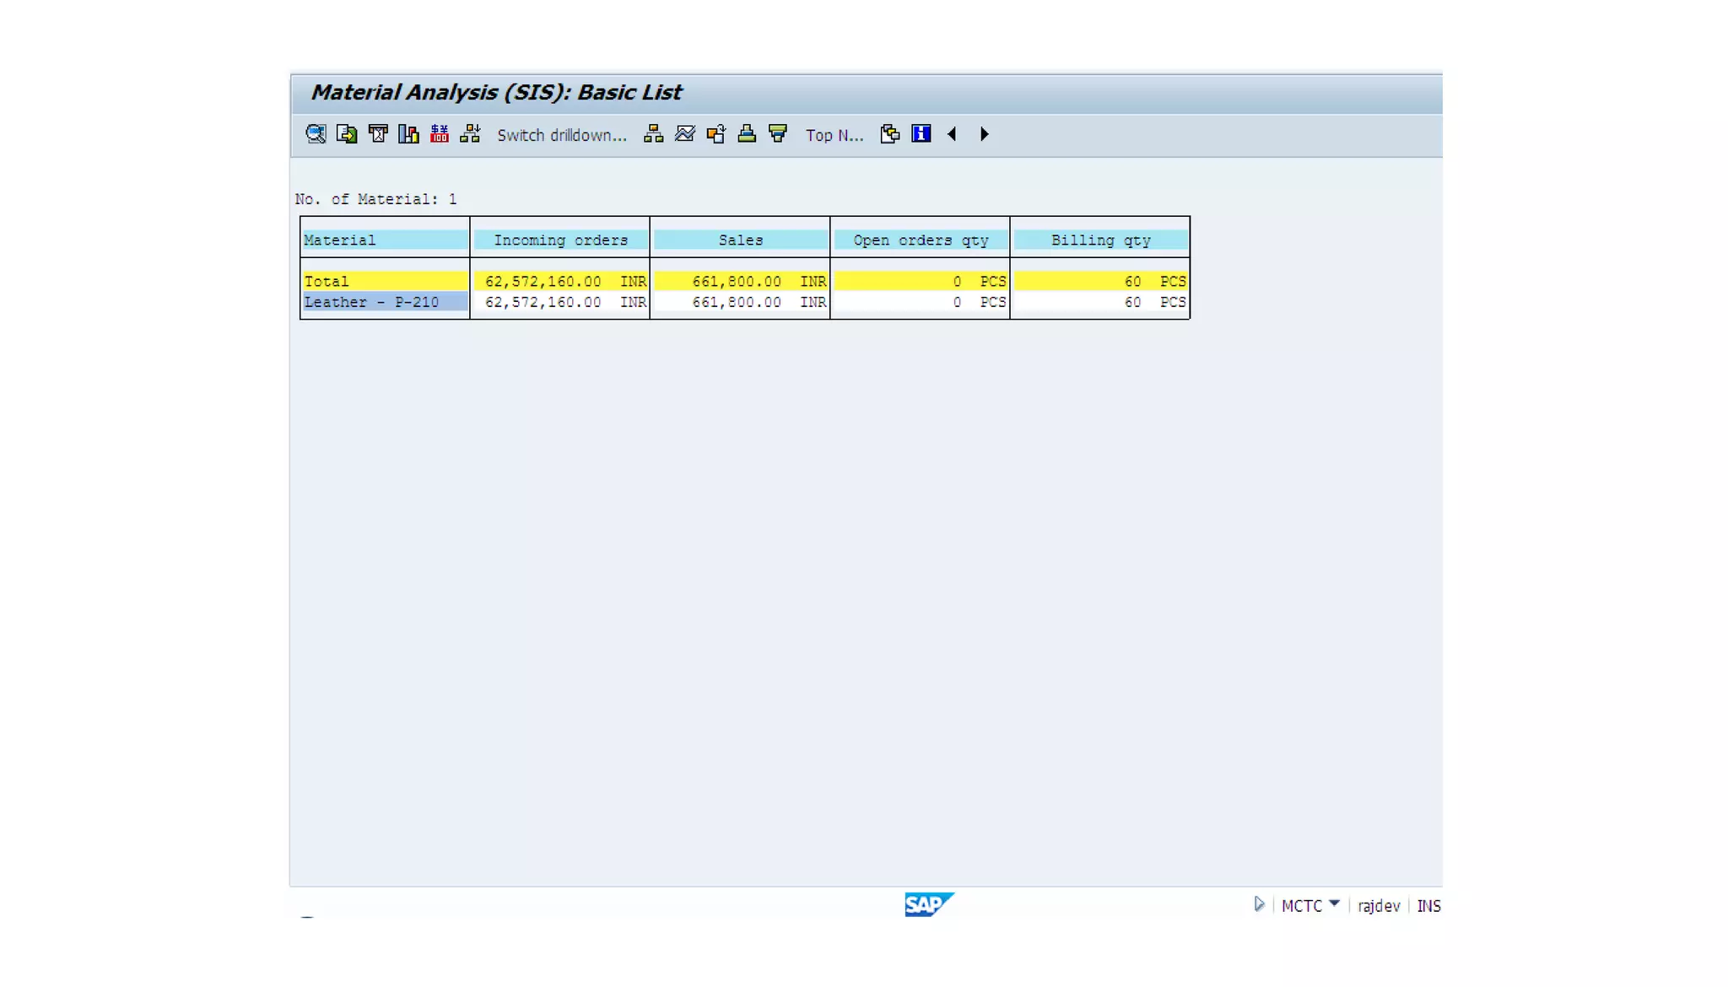Click the Billing qty column header
The width and height of the screenshot is (1728, 987).
pyautogui.click(x=1100, y=240)
